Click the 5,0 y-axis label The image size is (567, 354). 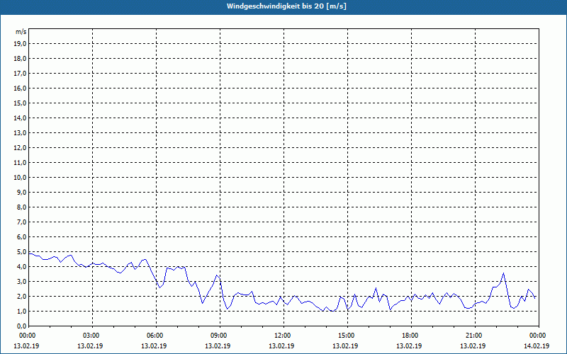tap(22, 252)
